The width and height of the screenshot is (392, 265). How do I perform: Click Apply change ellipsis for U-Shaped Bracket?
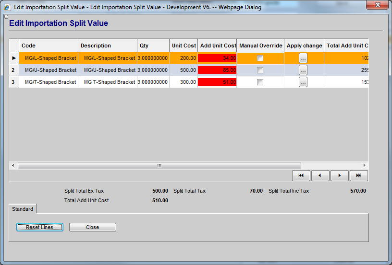click(303, 70)
